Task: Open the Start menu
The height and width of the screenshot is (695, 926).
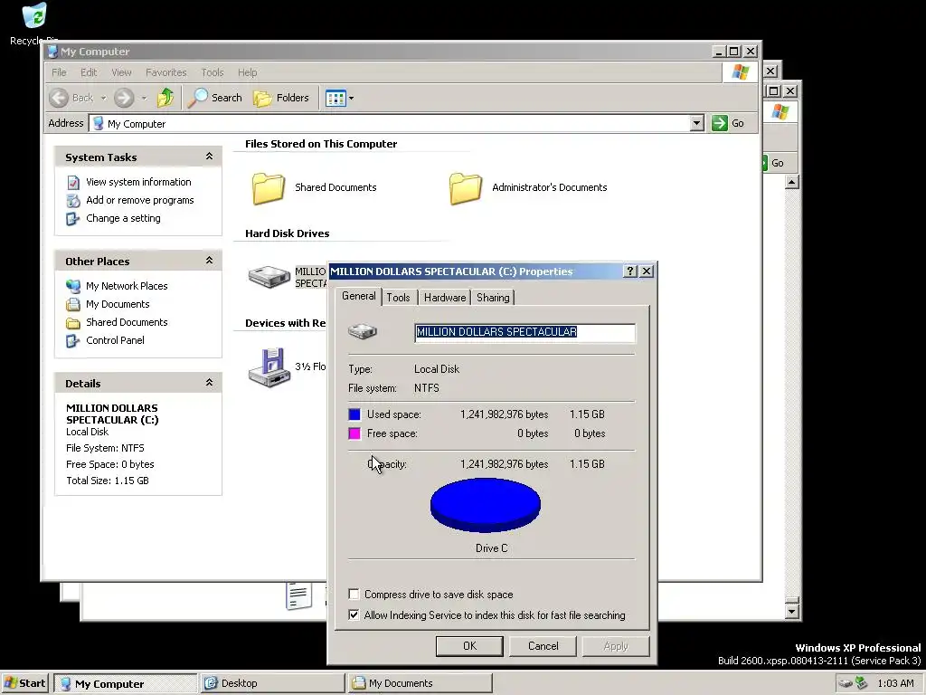Action: (24, 683)
